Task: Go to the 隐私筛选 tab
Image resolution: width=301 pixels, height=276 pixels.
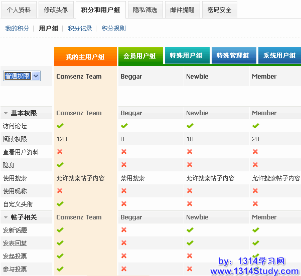Action: point(145,10)
